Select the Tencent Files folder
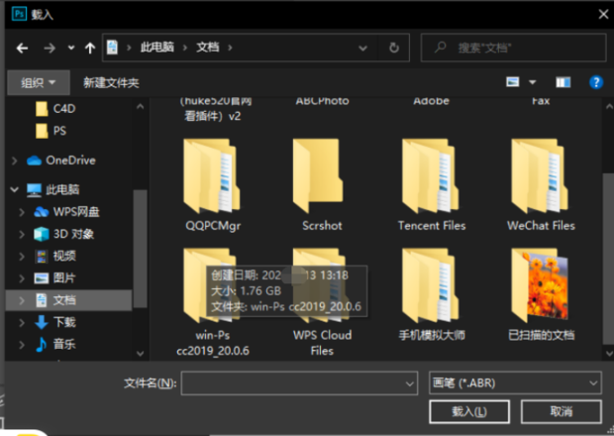Image resolution: width=614 pixels, height=436 pixels. [x=432, y=185]
